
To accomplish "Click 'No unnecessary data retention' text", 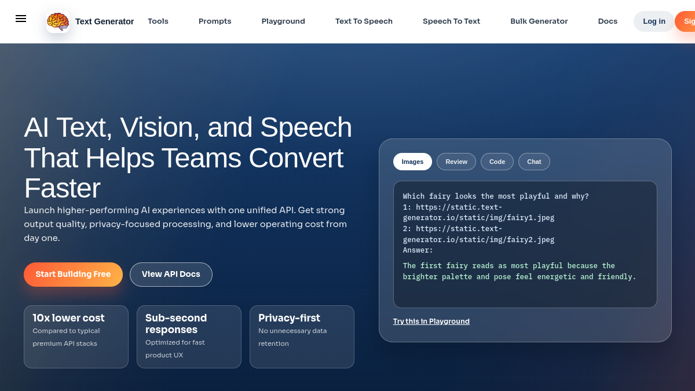I will (x=292, y=337).
